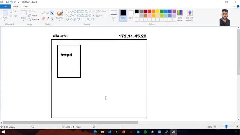Open File Explorer from taskbar
240x135 pixels.
click(x=102, y=132)
